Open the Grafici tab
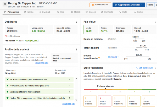This screenshot has height=107, width=157. tap(138, 12)
